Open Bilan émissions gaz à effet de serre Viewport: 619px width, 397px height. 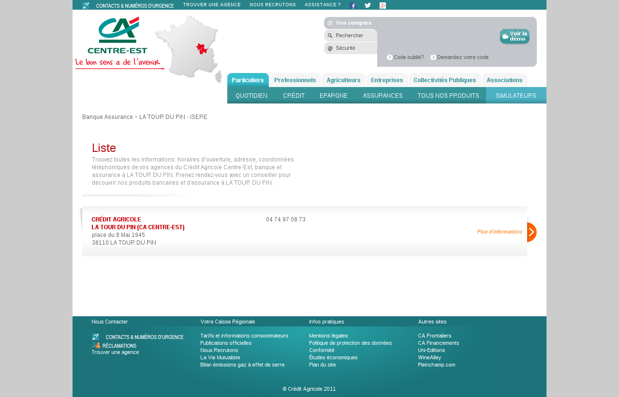pos(242,365)
